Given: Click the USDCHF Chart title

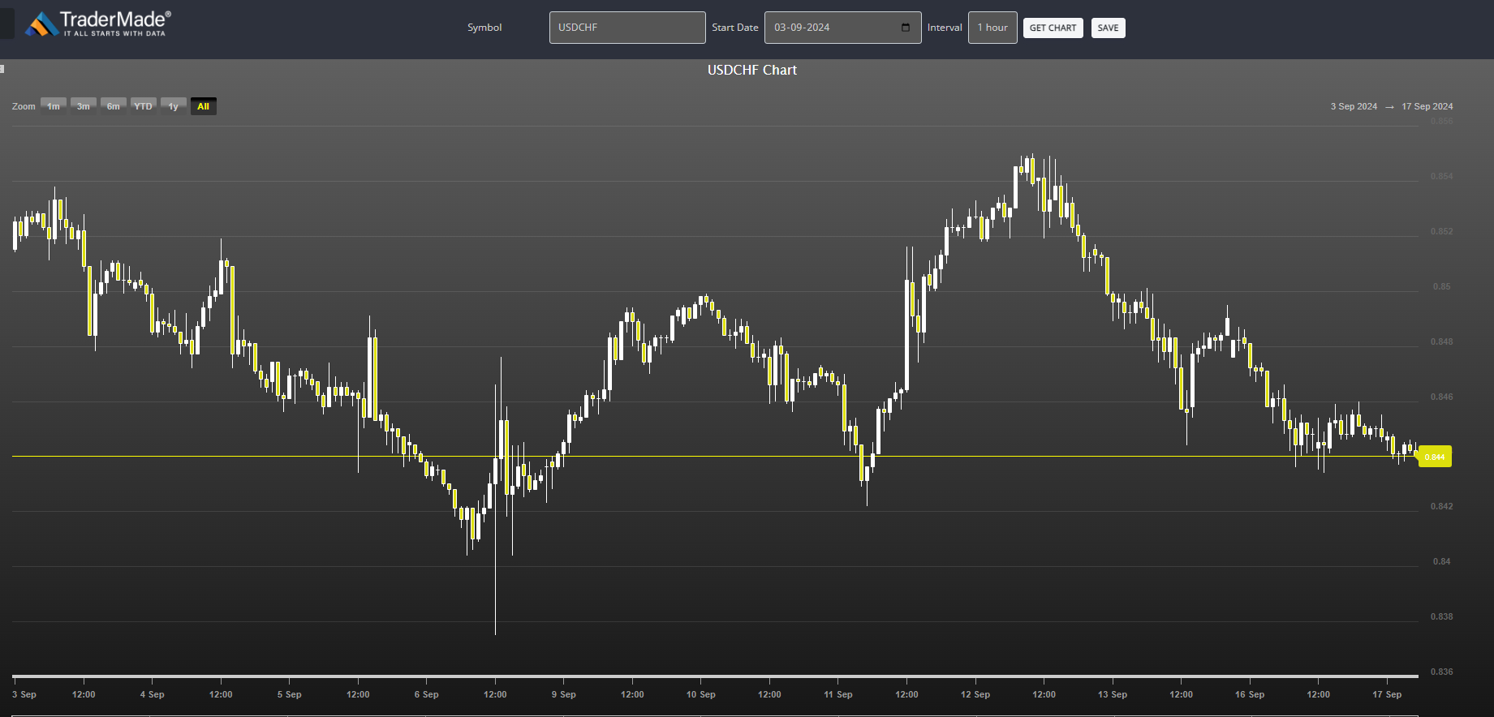Looking at the screenshot, I should pos(752,70).
